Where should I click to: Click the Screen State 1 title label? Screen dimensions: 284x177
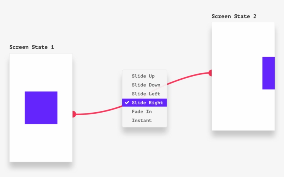point(32,47)
